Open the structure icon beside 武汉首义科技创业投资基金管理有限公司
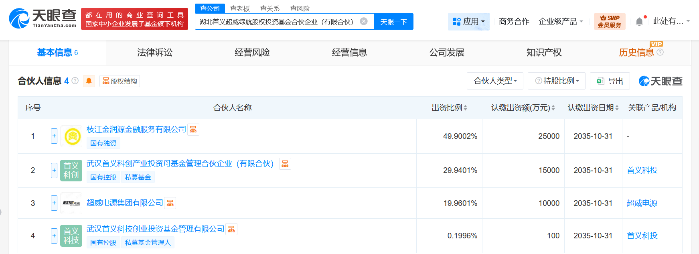699x254 pixels. coord(231,229)
